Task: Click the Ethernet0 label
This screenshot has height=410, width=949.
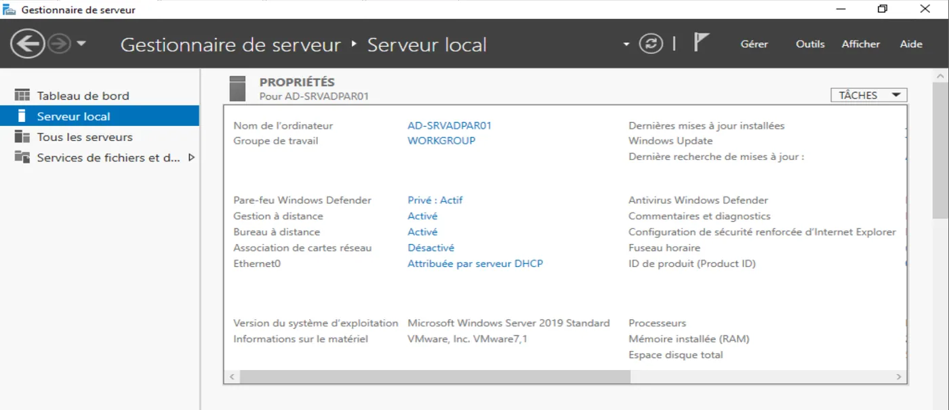Action: click(257, 264)
